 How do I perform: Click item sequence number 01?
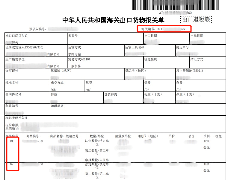tap(12, 141)
